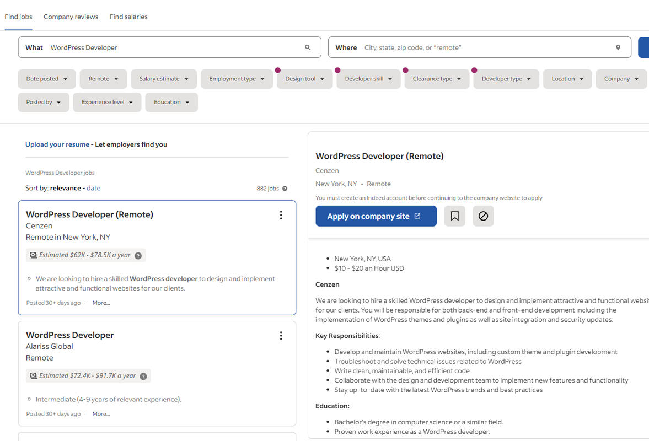Image resolution: width=649 pixels, height=441 pixels.
Task: Click More... on the Alariss Global card
Action: click(x=101, y=413)
